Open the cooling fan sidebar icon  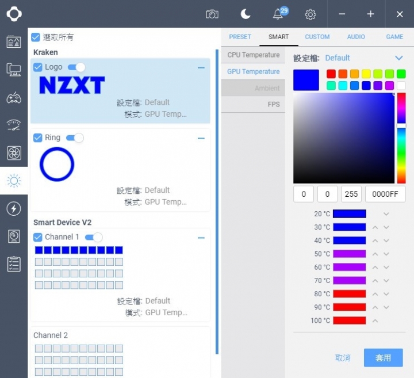tap(14, 153)
